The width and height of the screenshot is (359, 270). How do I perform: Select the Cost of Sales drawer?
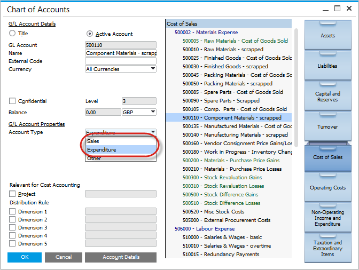(327, 157)
